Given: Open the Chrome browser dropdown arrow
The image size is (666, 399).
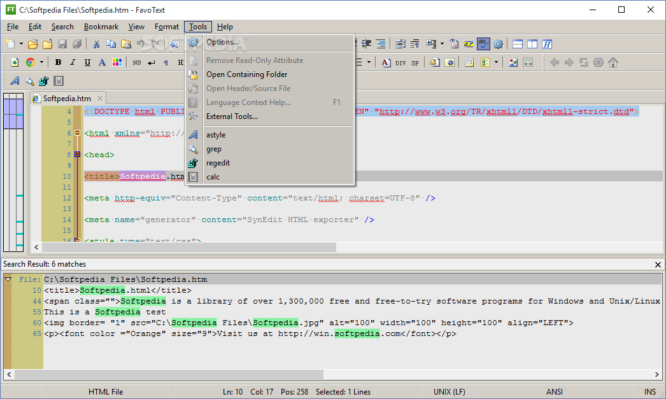Looking at the screenshot, I should pyautogui.click(x=41, y=62).
